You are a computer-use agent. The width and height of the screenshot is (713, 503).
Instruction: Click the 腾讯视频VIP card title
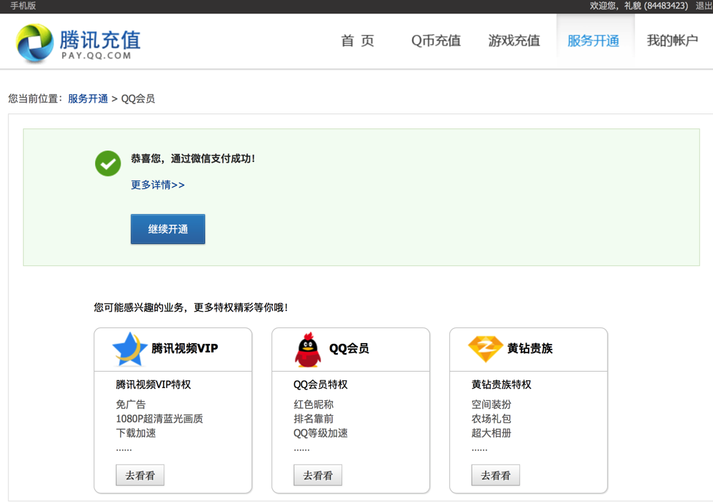click(184, 348)
